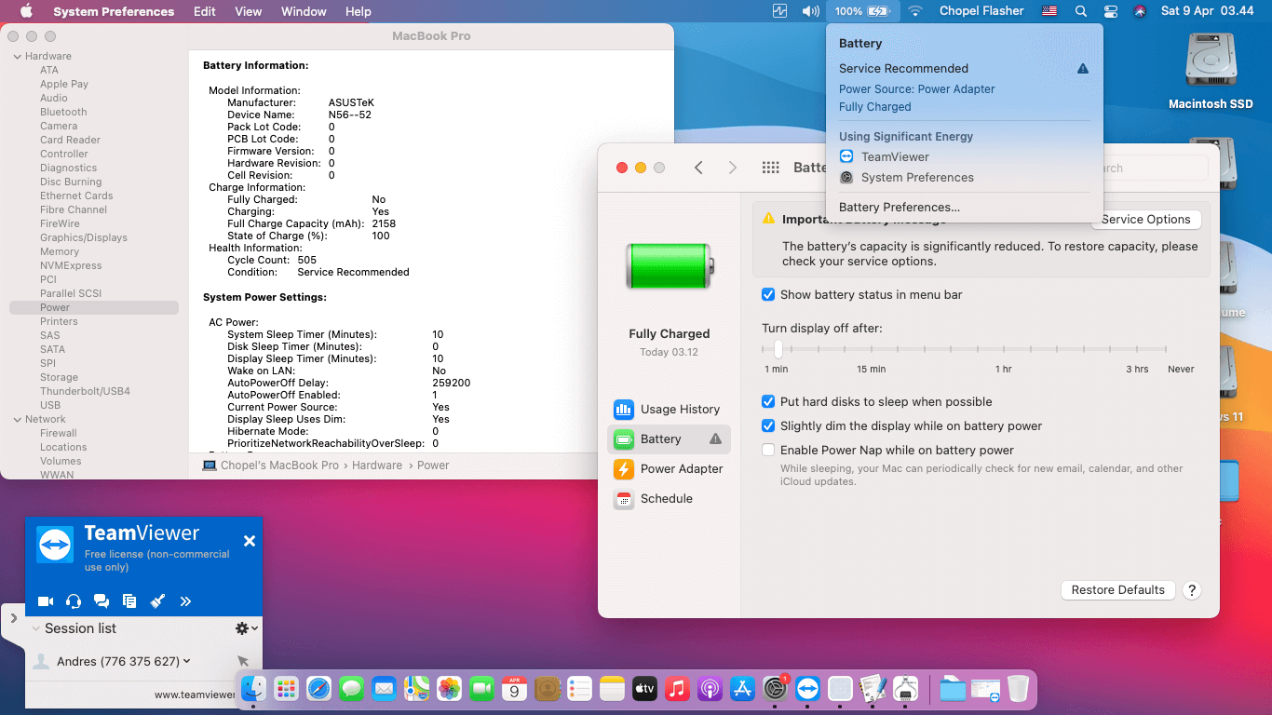
Task: Click the Service Options button
Action: 1145,219
